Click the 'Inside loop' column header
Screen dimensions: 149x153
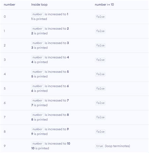click(39, 5)
